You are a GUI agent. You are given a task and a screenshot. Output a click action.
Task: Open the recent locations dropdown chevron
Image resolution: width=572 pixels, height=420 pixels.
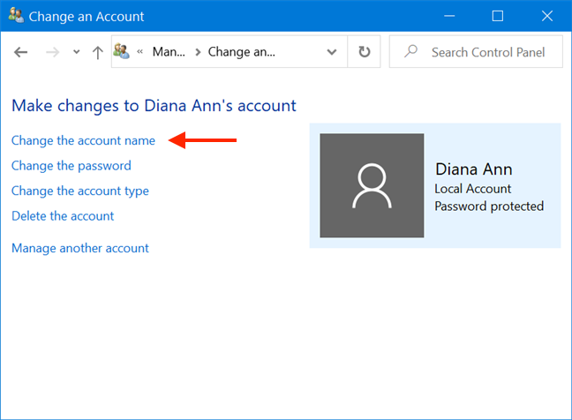76,52
